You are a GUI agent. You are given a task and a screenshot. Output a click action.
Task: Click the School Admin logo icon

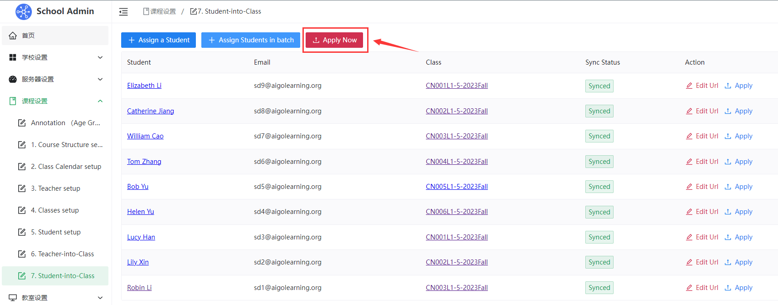(x=23, y=11)
